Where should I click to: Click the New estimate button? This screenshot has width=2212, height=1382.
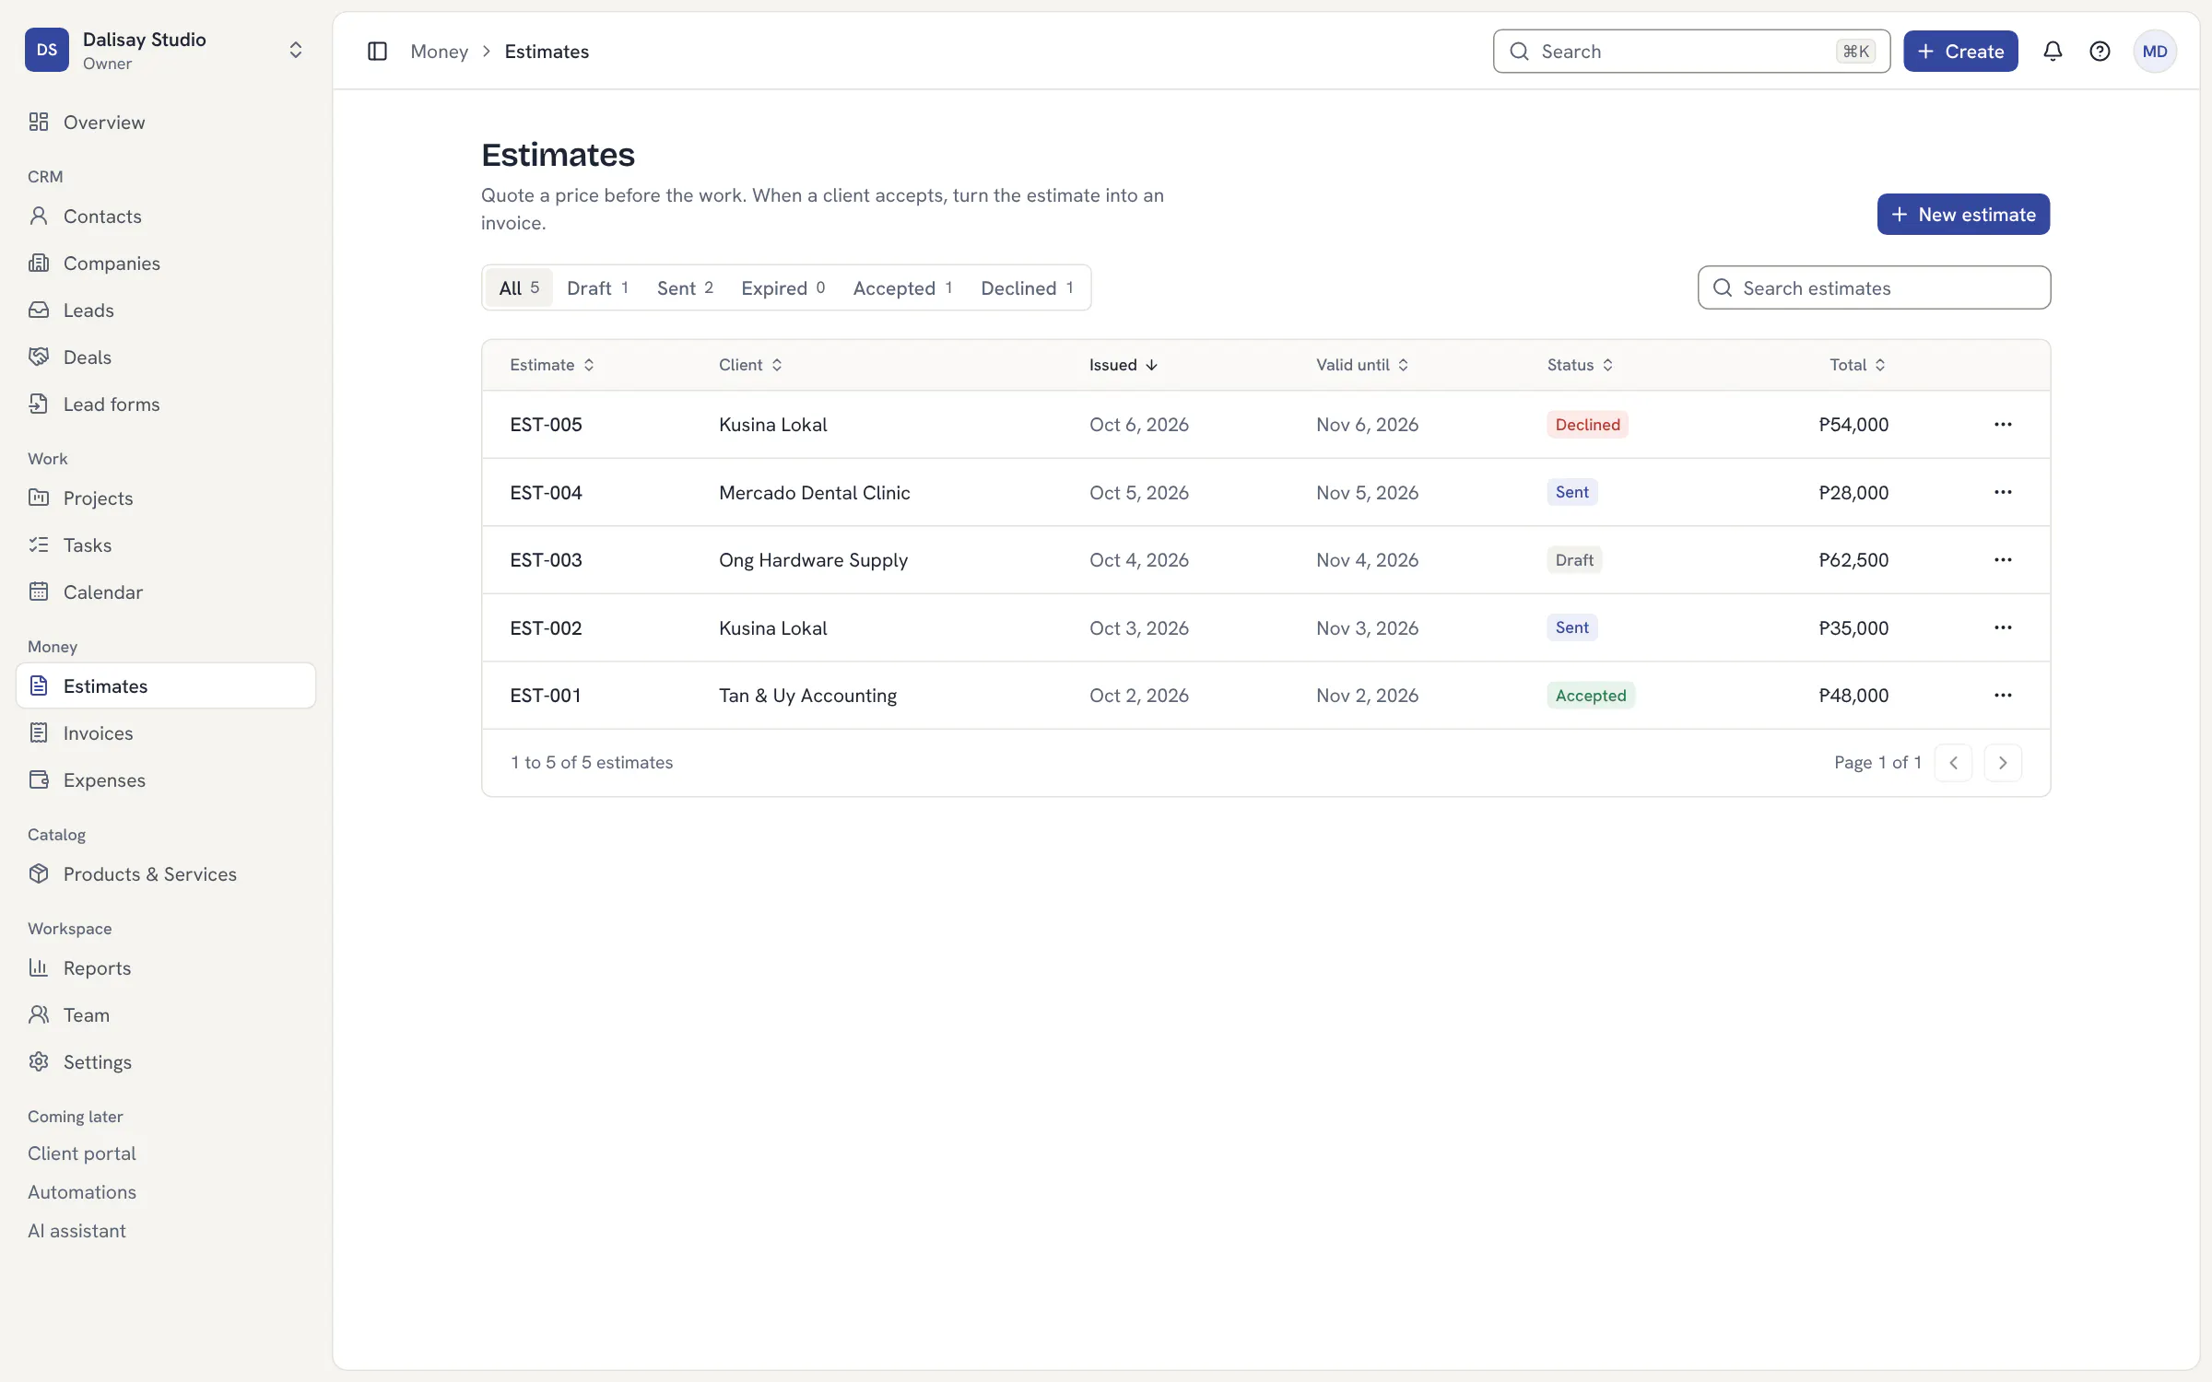point(1963,215)
